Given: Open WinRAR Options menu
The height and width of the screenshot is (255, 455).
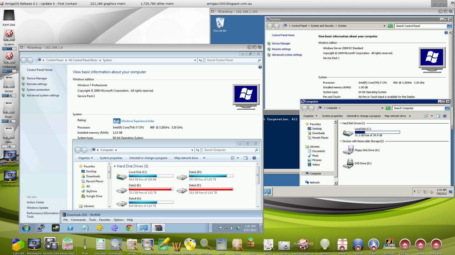Looking at the screenshot, I should pos(119,220).
